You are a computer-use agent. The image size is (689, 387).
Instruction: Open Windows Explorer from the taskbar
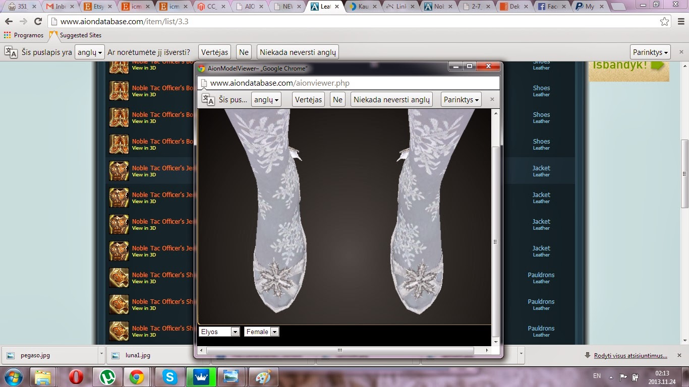tap(43, 377)
